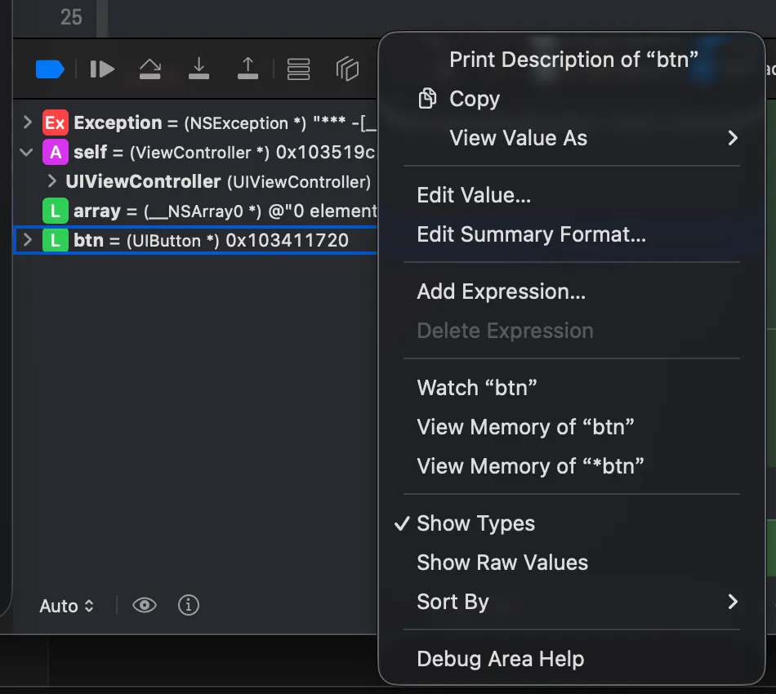The width and height of the screenshot is (776, 694).
Task: Choose View Memory of "*btn"
Action: coord(572,466)
